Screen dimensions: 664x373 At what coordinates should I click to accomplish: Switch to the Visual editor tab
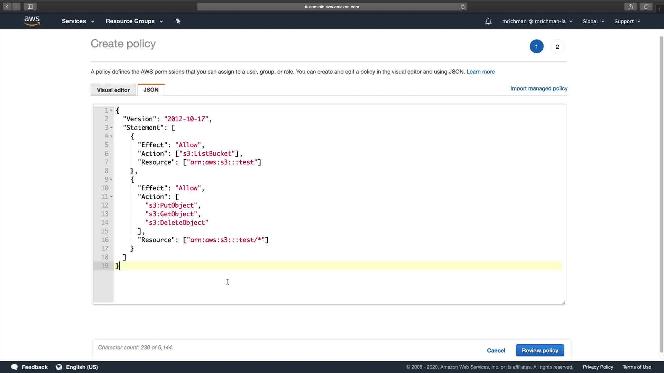click(x=113, y=90)
